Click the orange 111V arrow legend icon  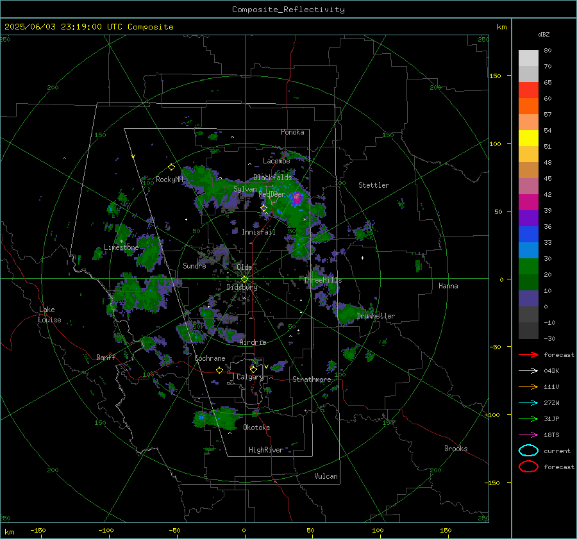click(528, 386)
